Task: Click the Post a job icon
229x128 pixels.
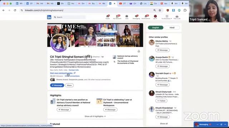Action: 177,17
